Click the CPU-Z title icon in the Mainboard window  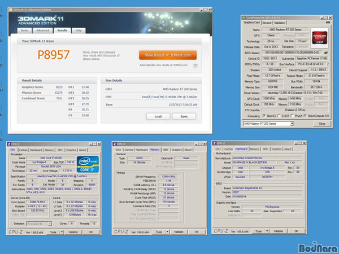215,143
